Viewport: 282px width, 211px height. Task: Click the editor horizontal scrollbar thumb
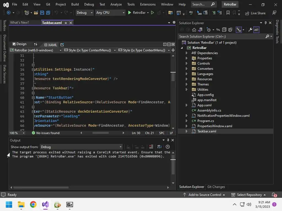pos(101,133)
